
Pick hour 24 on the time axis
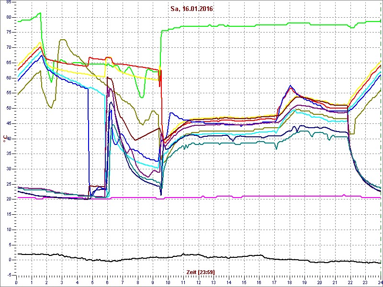380,282
